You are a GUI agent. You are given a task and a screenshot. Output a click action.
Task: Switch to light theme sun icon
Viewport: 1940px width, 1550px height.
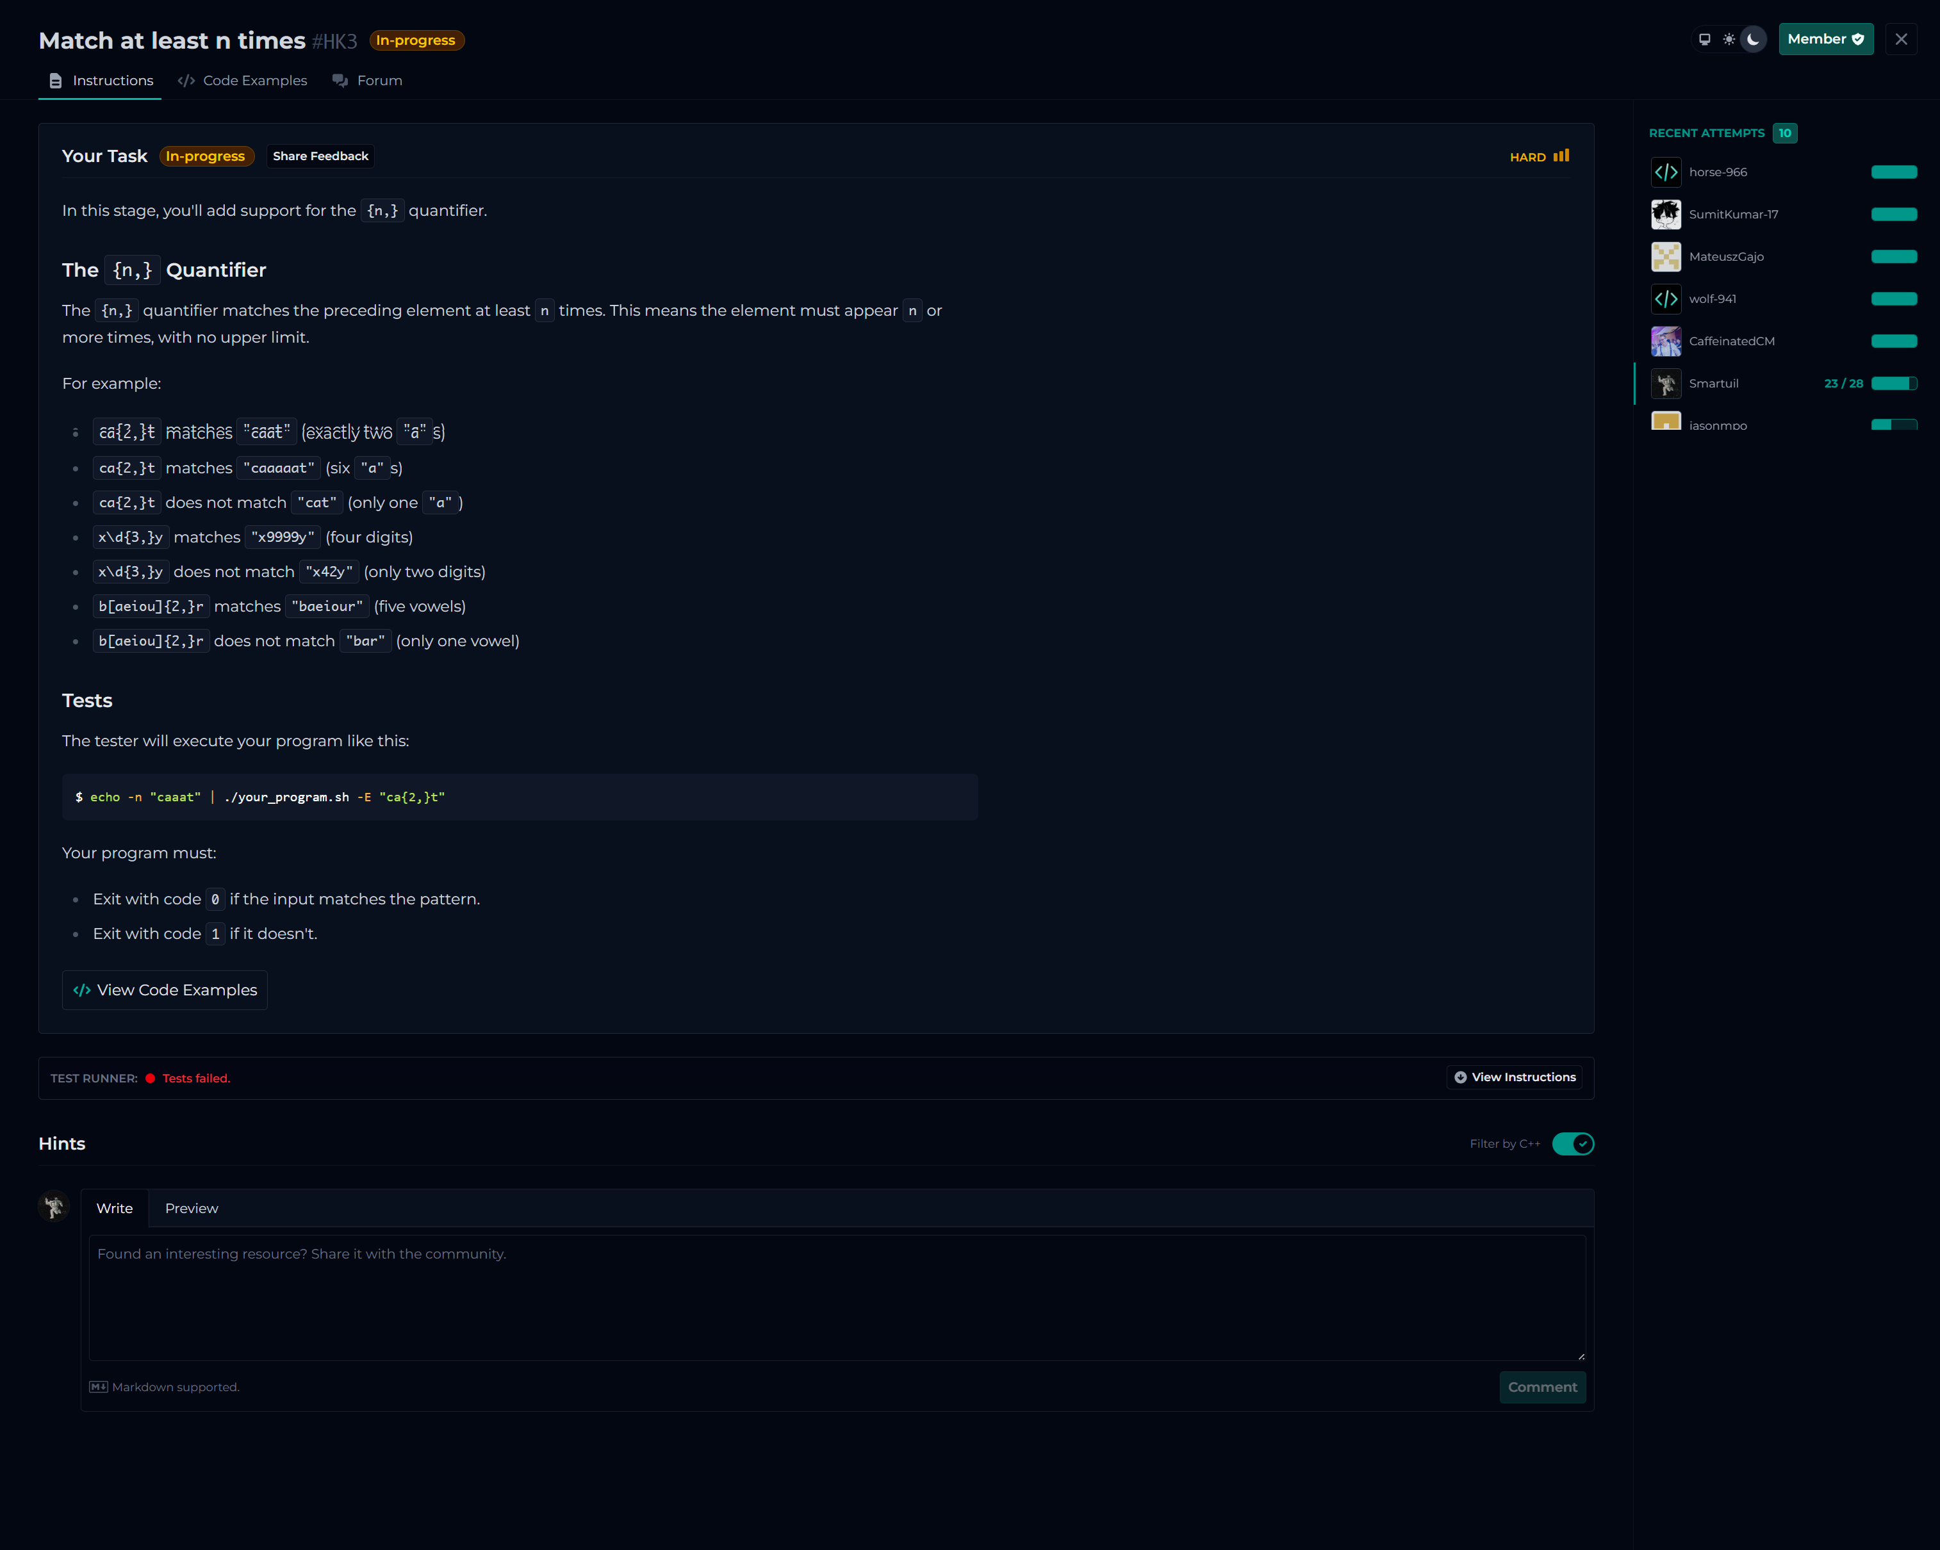(x=1729, y=40)
